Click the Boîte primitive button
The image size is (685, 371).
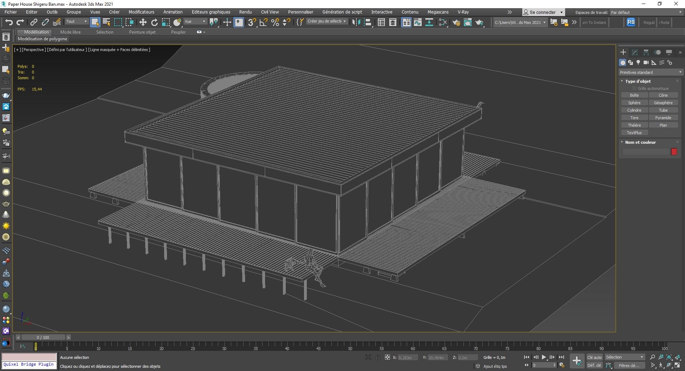pos(634,95)
